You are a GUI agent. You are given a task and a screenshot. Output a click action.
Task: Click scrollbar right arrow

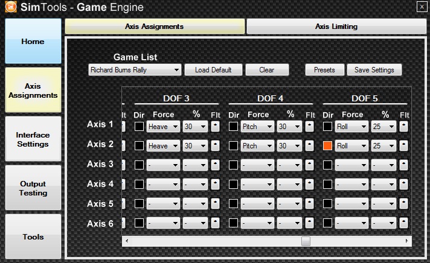[408, 241]
